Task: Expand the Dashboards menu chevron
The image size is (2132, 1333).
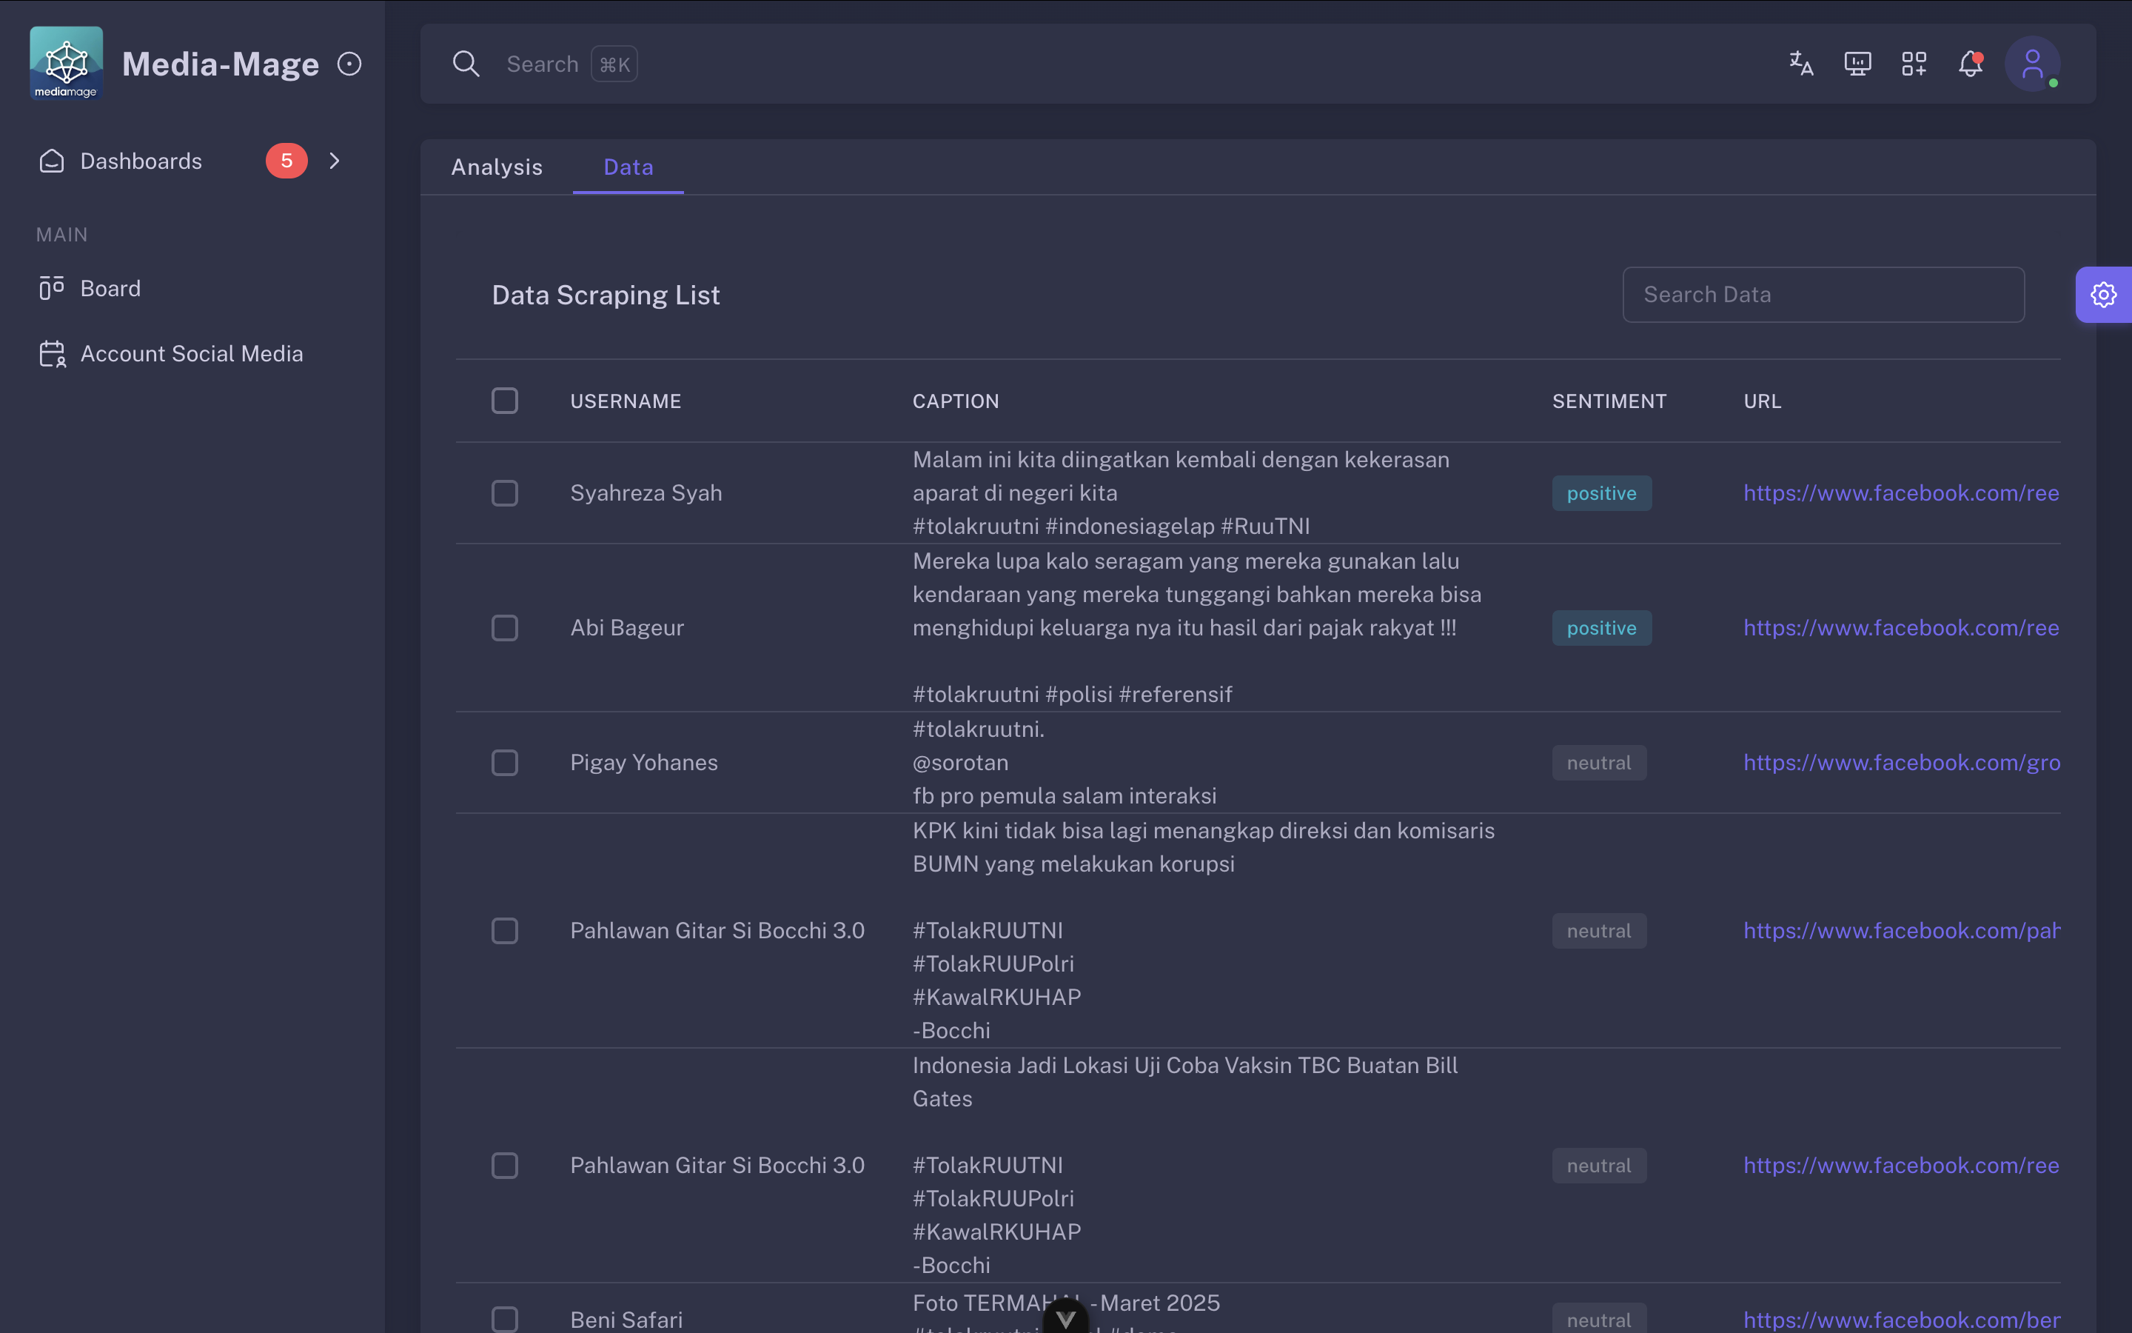Action: point(334,161)
